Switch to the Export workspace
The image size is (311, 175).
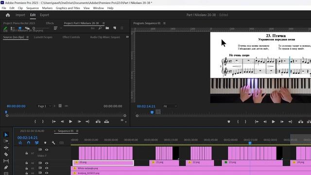[x=44, y=15]
